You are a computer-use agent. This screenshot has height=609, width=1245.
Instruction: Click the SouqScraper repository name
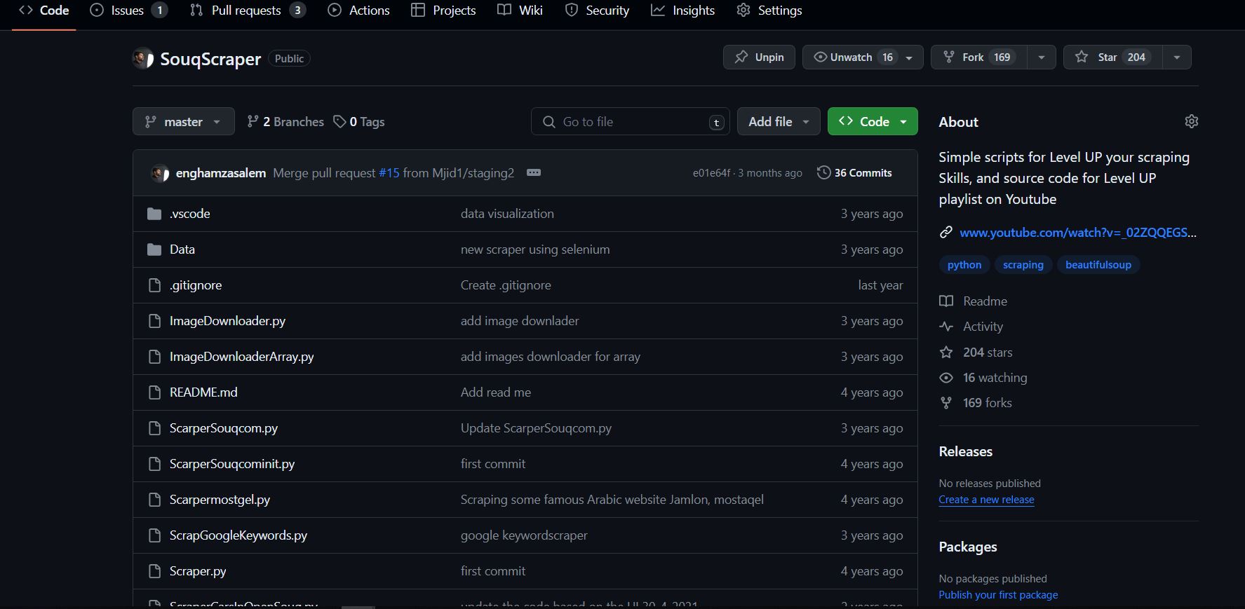point(210,59)
